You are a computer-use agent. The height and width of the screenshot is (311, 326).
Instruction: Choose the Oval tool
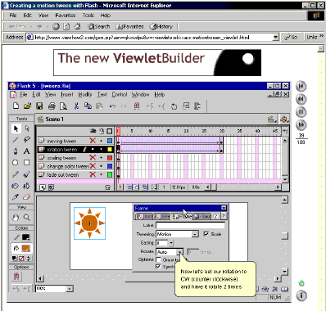click(16, 163)
